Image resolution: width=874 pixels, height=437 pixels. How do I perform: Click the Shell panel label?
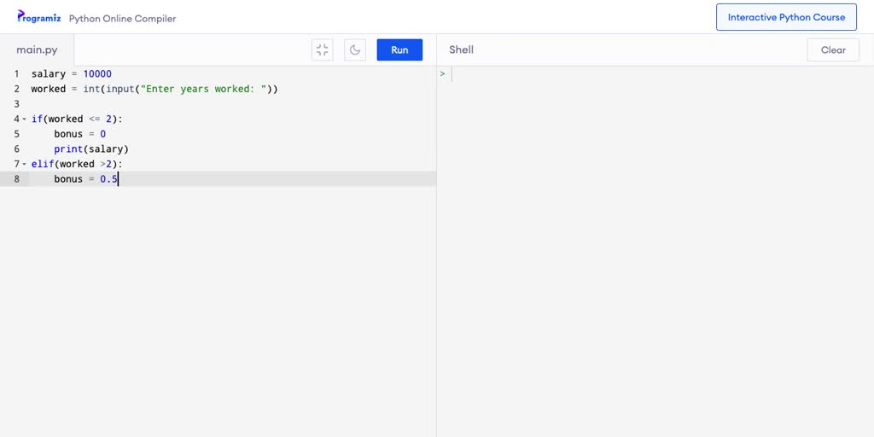462,50
